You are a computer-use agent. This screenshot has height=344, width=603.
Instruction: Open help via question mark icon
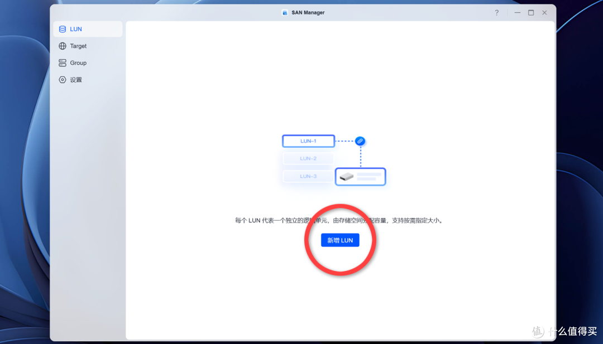496,13
